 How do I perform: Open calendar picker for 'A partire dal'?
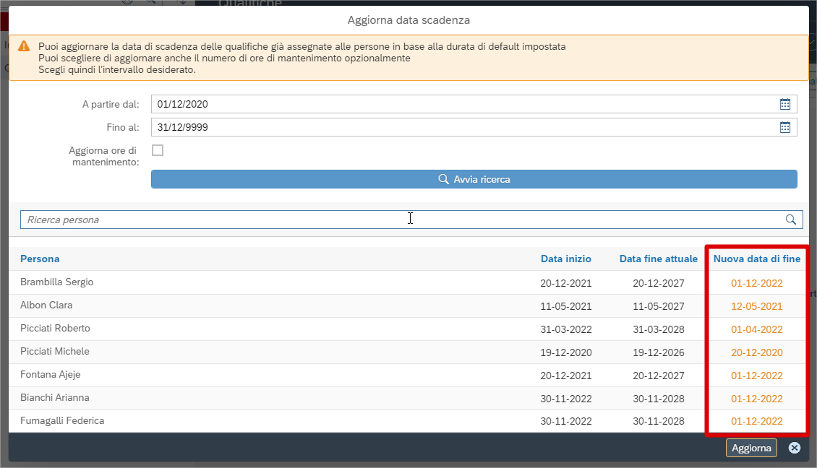click(x=785, y=104)
